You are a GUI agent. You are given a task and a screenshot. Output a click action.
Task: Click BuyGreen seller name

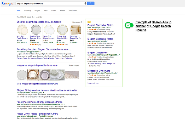(73, 42)
